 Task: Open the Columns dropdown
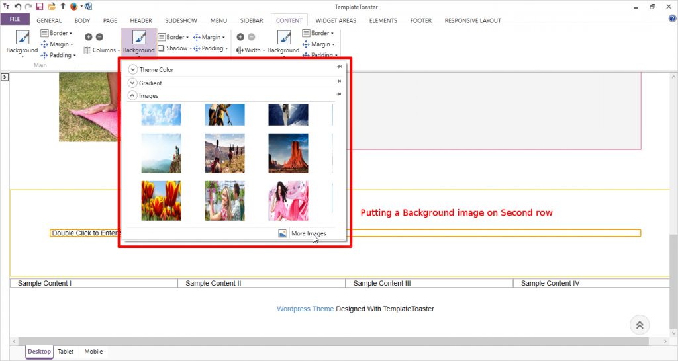(x=101, y=50)
